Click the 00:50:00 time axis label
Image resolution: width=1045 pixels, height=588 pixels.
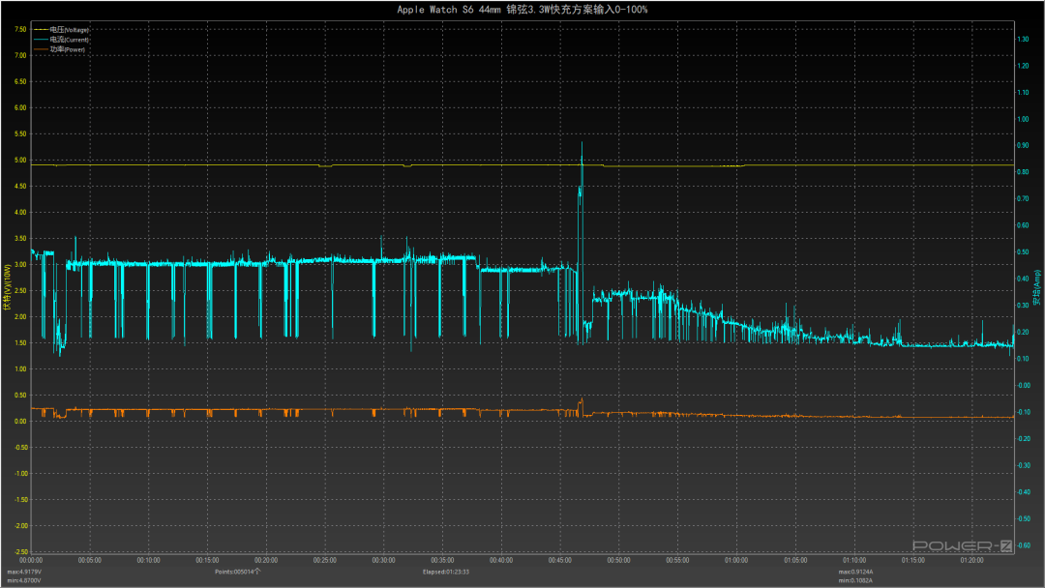[619, 561]
